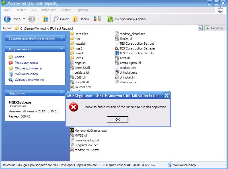Select the binkw32.dll file icon
228x169 pixels.
72,67
